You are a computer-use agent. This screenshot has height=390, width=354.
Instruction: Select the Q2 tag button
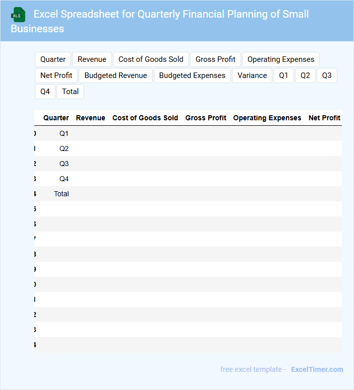(305, 75)
